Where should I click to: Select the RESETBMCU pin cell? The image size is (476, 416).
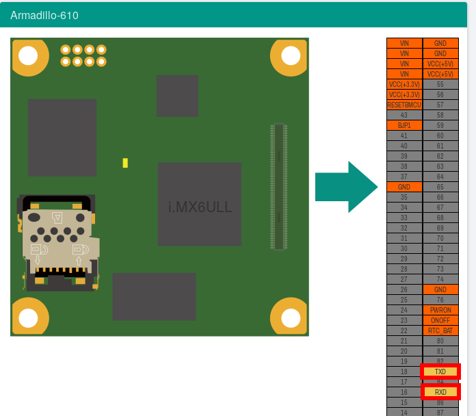[x=404, y=105]
